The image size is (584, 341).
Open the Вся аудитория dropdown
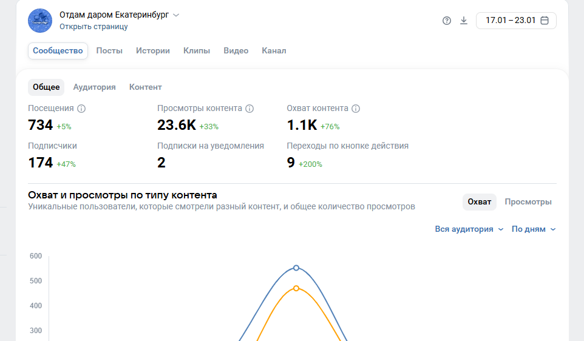coord(469,229)
